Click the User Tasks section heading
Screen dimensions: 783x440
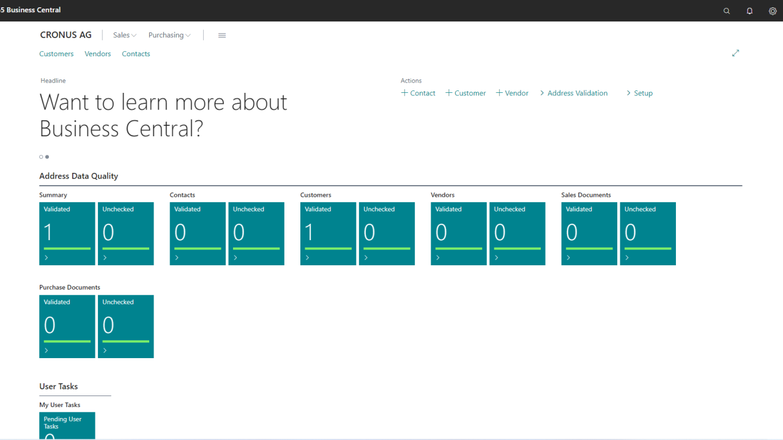pyautogui.click(x=59, y=386)
